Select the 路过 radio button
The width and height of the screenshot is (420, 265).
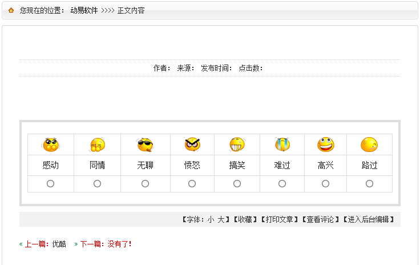coord(369,184)
